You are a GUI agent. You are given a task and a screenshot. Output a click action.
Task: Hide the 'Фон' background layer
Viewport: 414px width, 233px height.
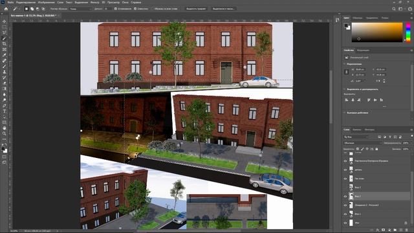tap(345, 223)
